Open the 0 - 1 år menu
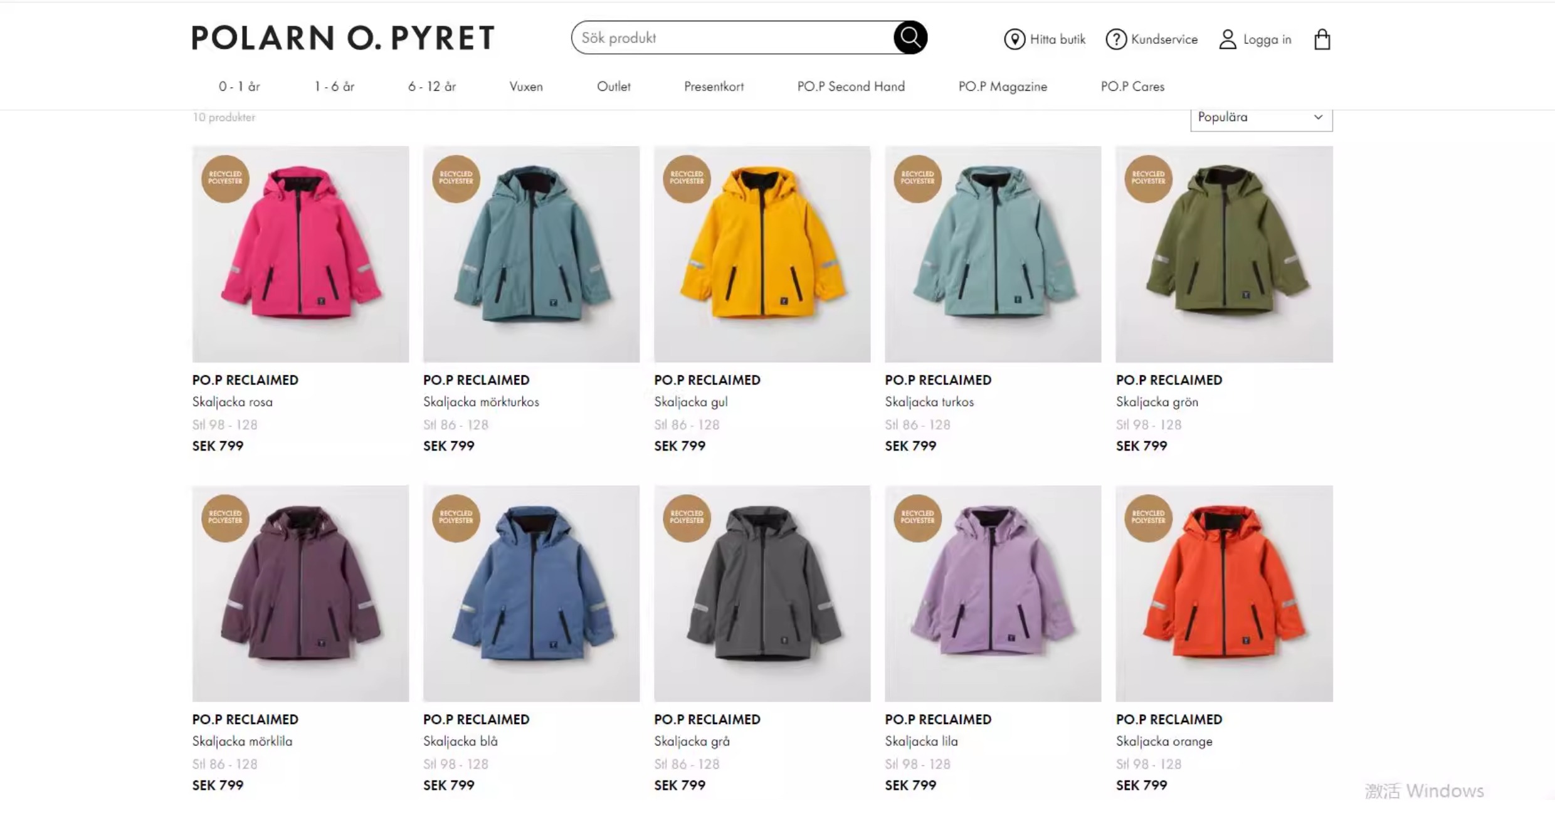Viewport: 1555px width, 830px height. (x=239, y=87)
